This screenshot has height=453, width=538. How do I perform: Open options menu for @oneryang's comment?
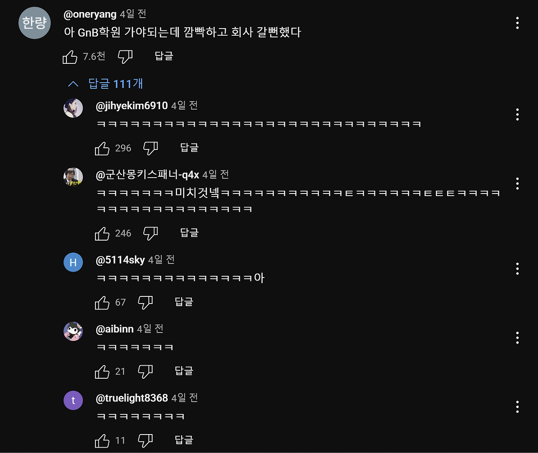tap(517, 23)
